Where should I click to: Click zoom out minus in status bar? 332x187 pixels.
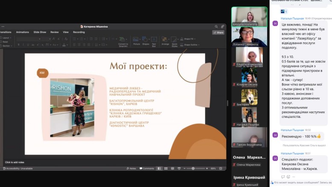pyautogui.click(x=185, y=168)
